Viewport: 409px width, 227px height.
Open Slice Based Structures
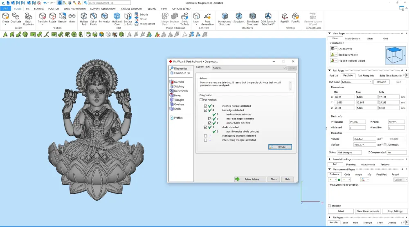click(252, 19)
